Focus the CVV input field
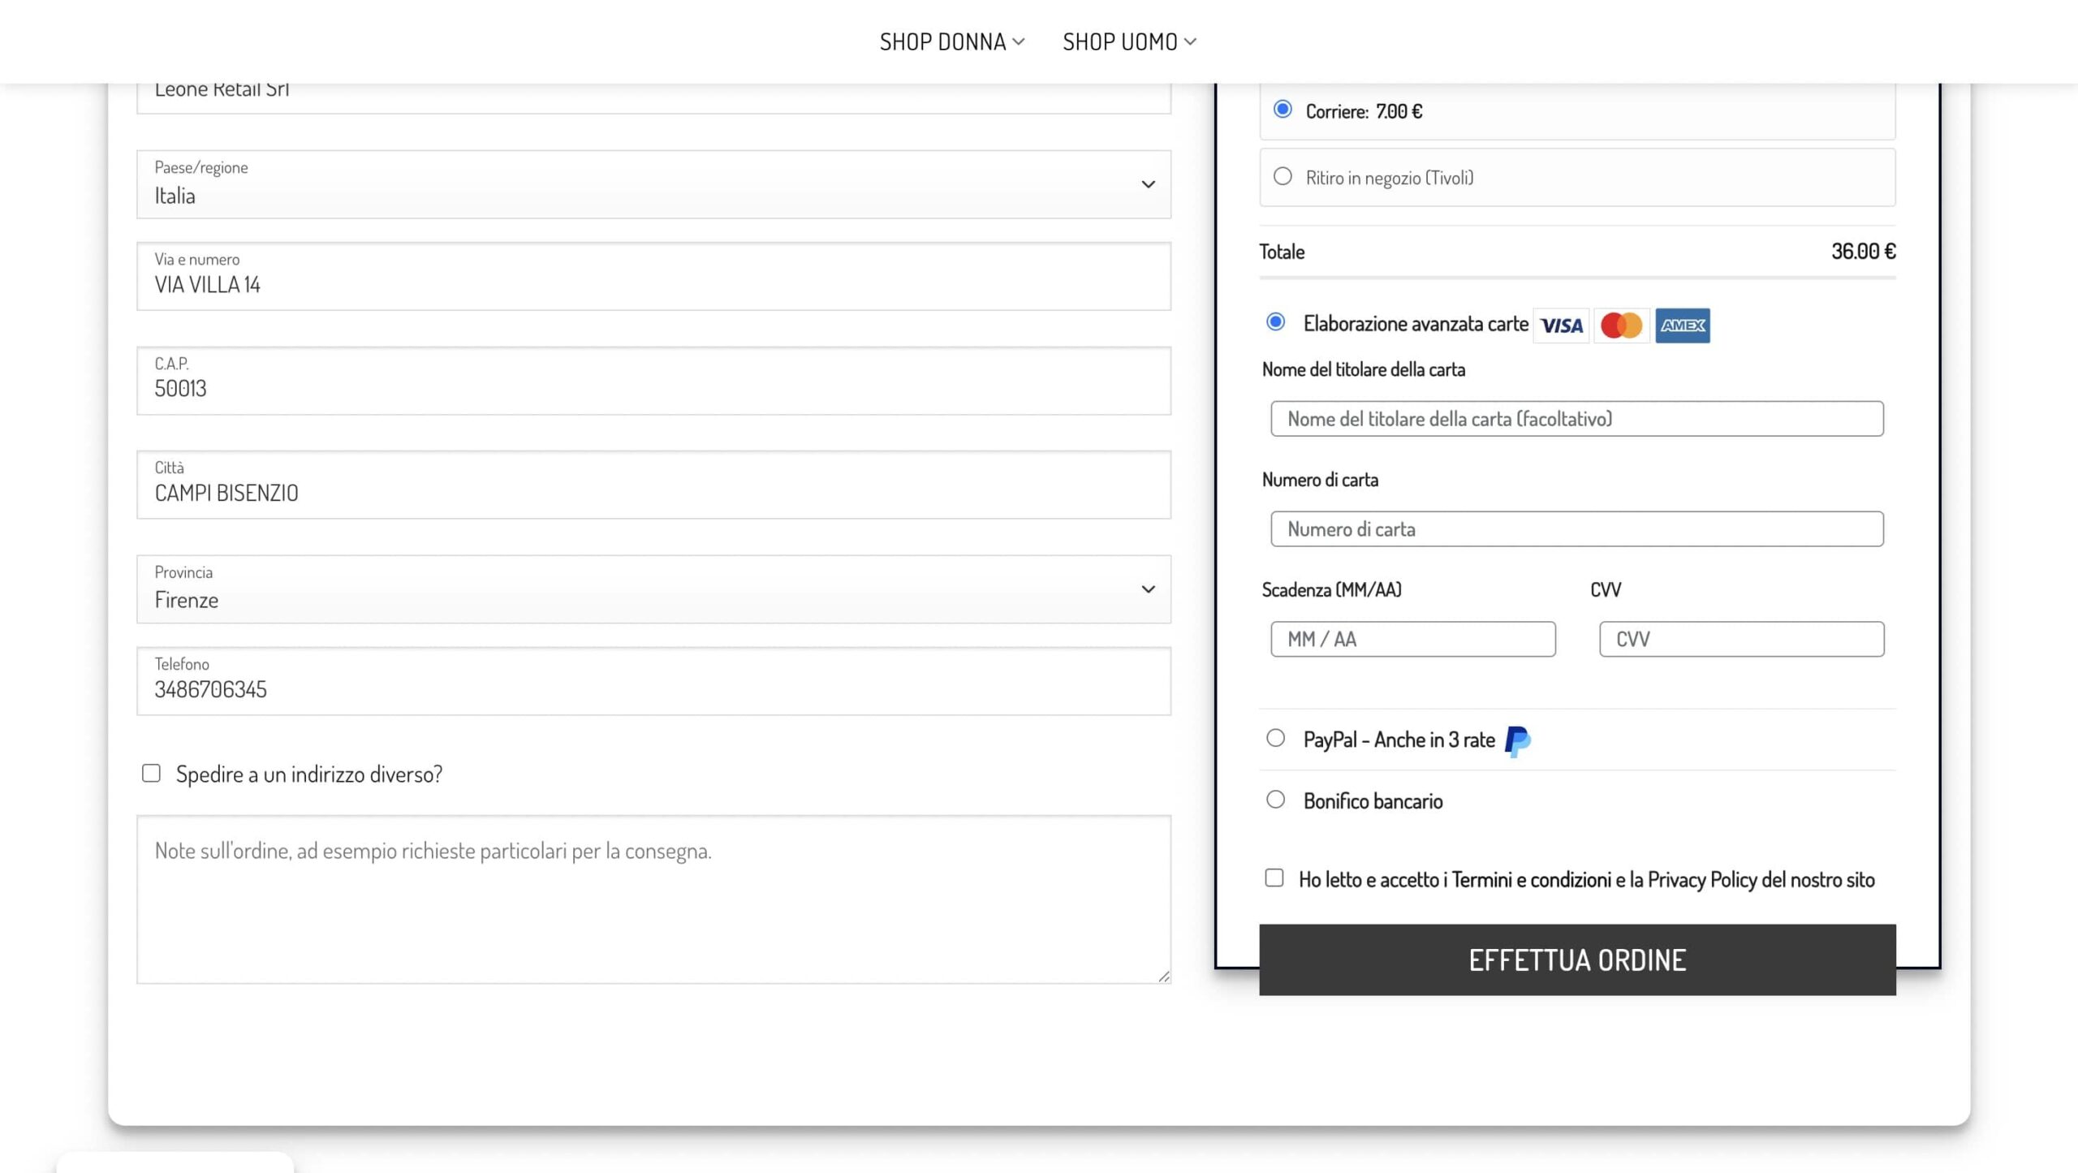This screenshot has width=2078, height=1173. 1741,639
